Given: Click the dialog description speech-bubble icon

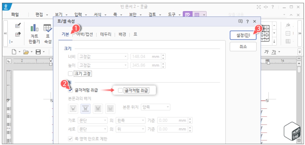Looking at the screenshot, I should click(240, 21).
